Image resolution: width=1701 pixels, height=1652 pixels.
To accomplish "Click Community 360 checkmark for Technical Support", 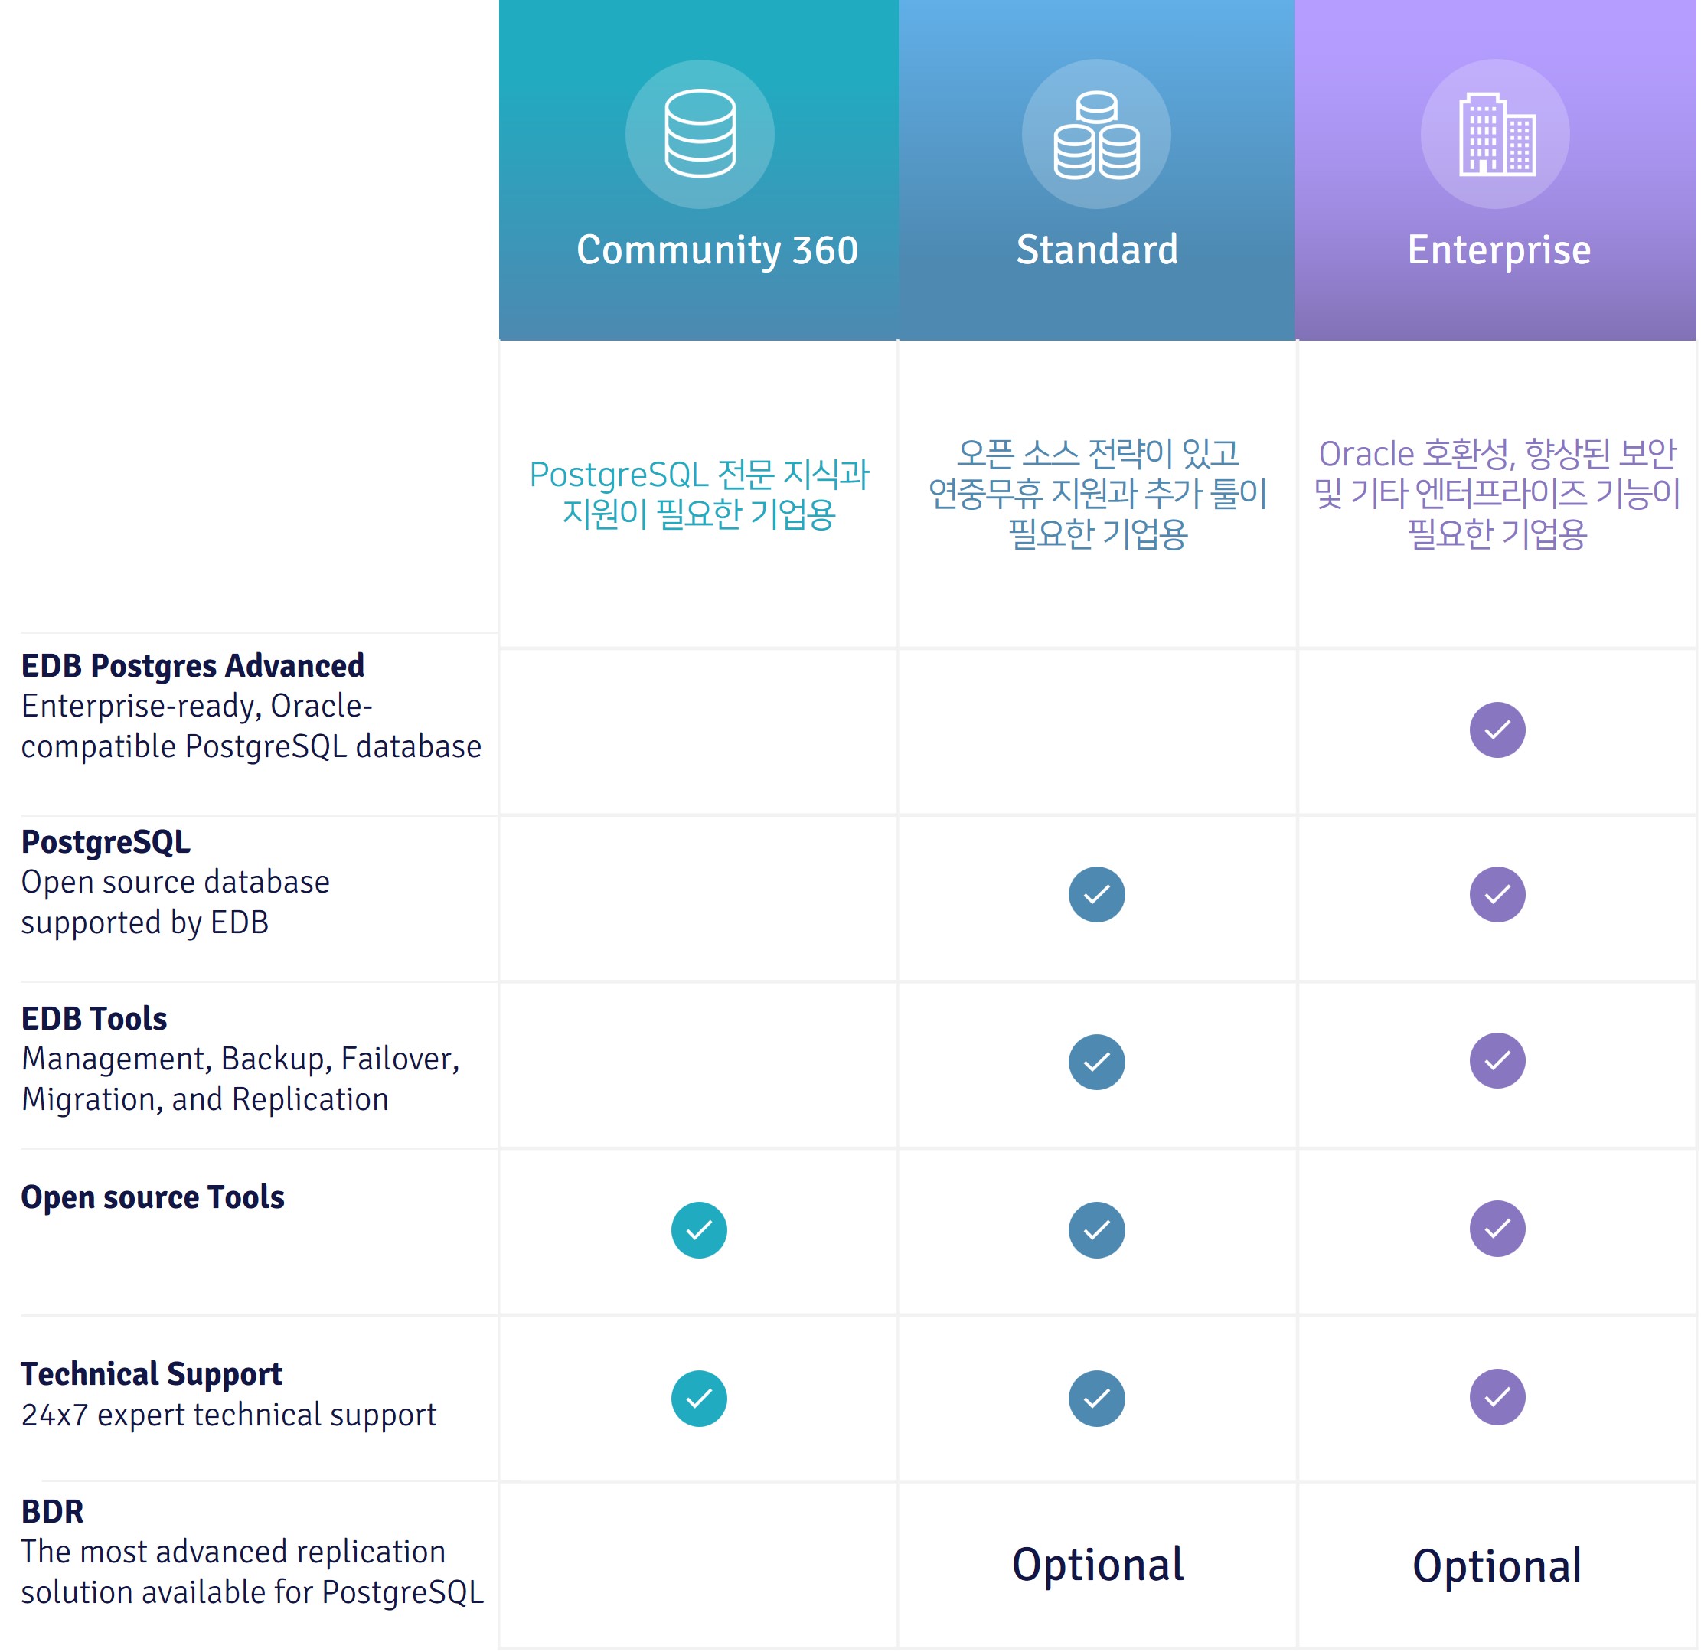I will coord(699,1399).
